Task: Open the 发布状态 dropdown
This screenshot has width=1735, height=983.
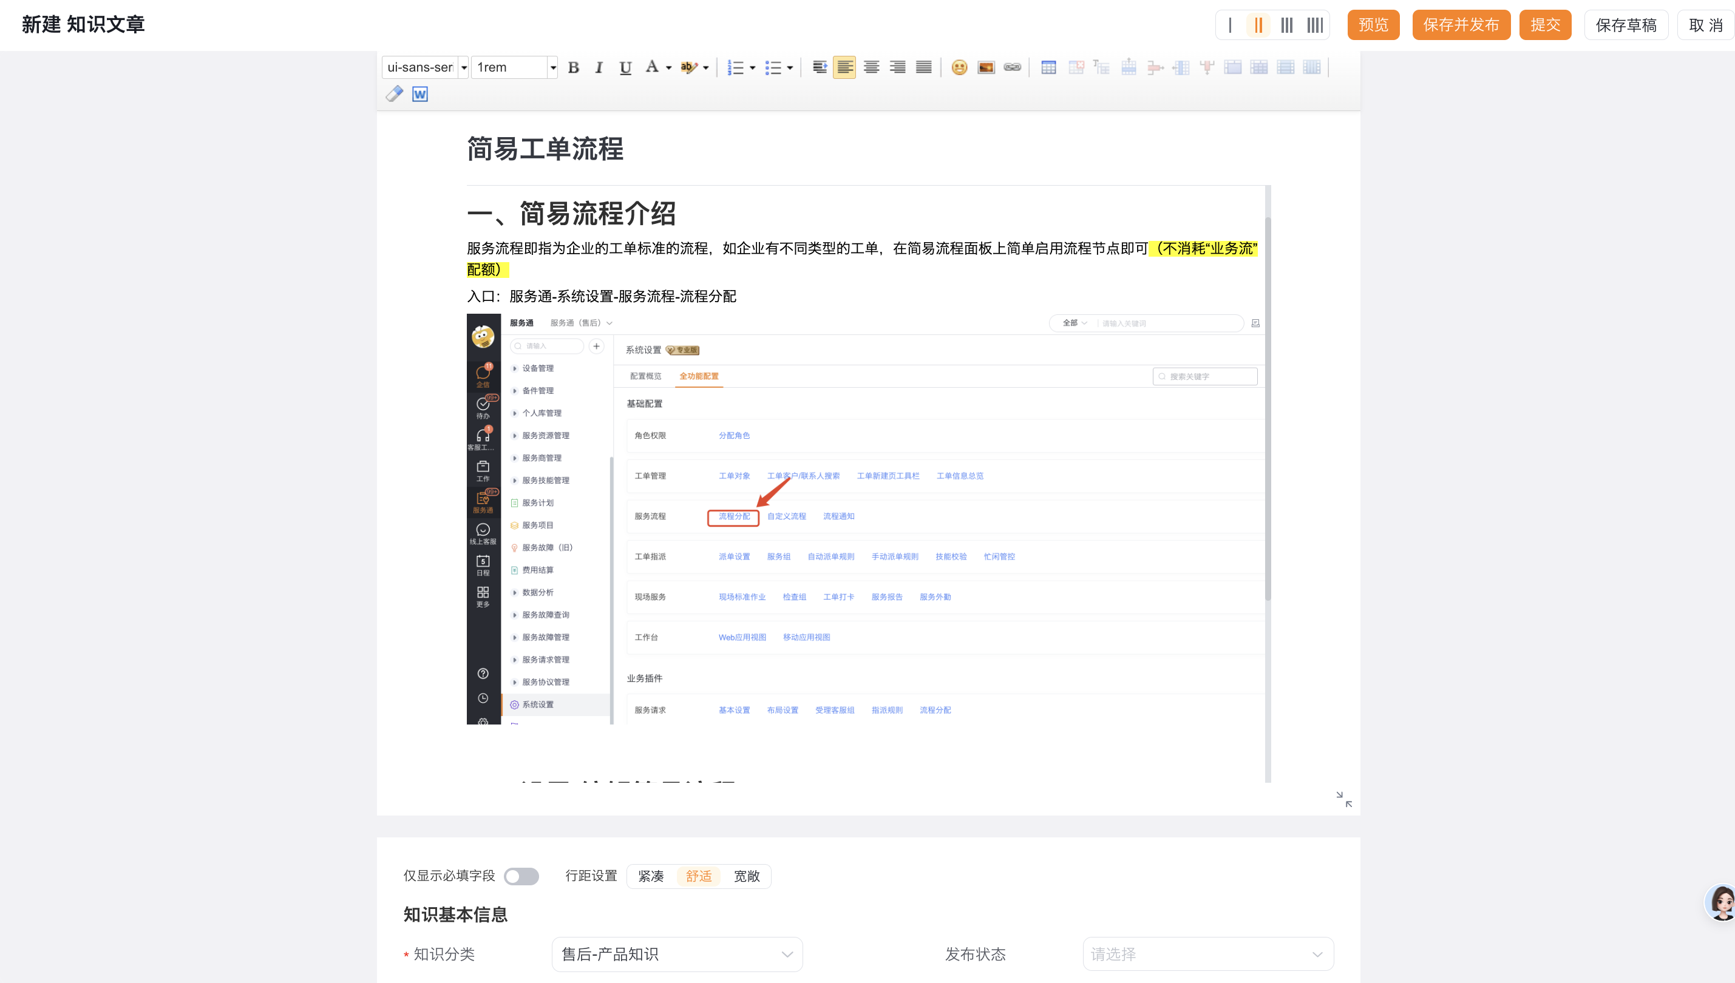Action: point(1207,954)
